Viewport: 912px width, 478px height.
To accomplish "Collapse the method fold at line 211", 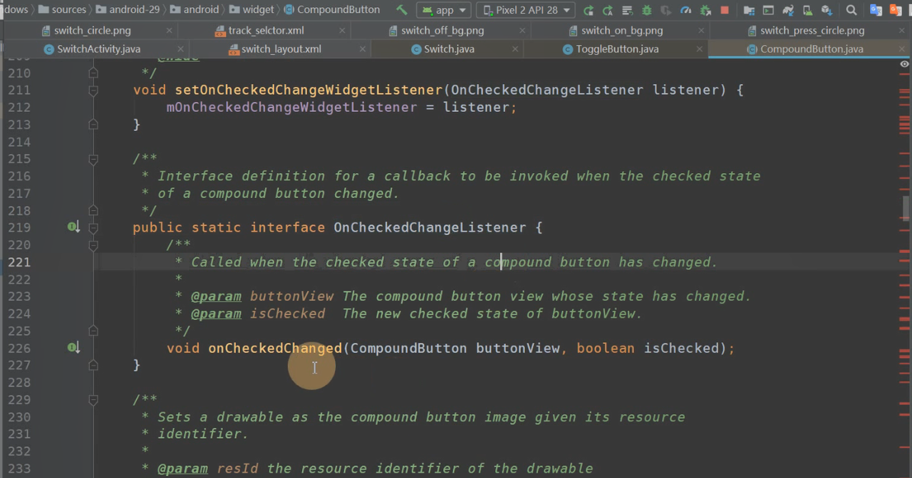I will [93, 90].
